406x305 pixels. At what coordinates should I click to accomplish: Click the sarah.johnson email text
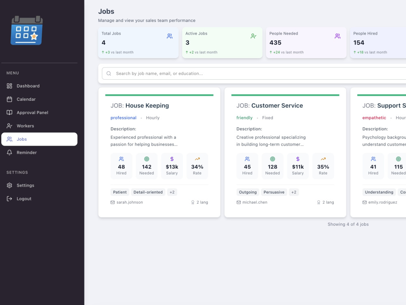(x=130, y=202)
